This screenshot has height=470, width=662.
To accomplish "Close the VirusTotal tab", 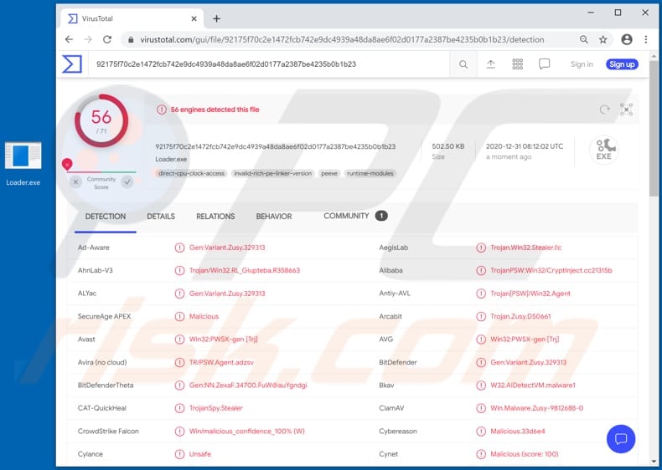I will tap(194, 18).
